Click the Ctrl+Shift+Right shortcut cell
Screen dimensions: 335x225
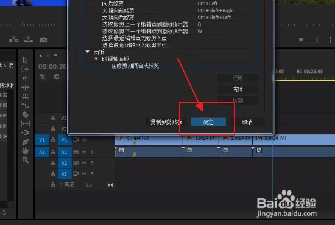coord(224,10)
